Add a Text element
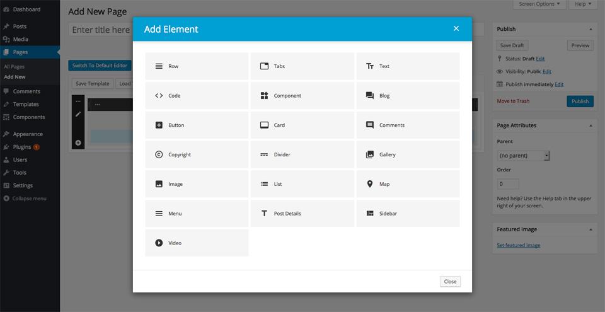This screenshot has width=605, height=312. (x=408, y=66)
